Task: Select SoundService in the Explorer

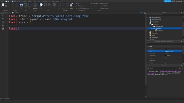Action: pos(155,37)
